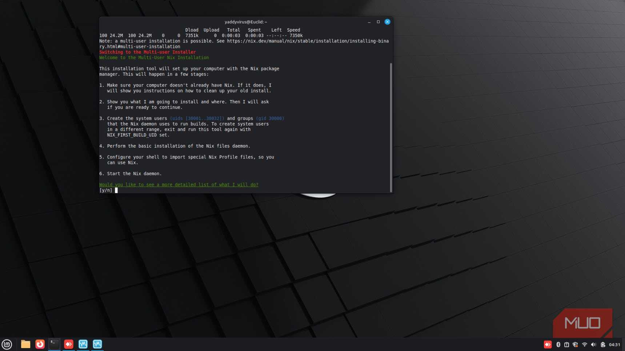Open the Files folder launcher in panel

coord(25,344)
